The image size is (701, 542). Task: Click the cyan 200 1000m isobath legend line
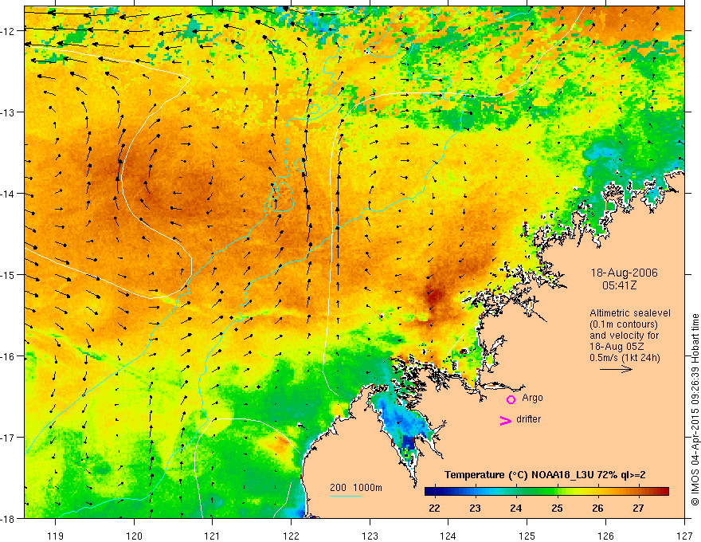pyautogui.click(x=346, y=496)
